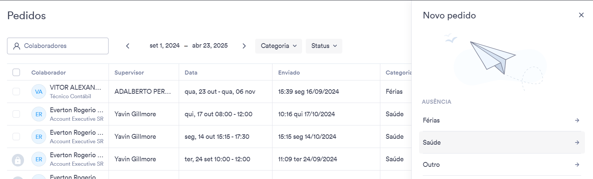Open the Categoria filter dropdown
Screen dimensions: 593x179
pyautogui.click(x=278, y=46)
